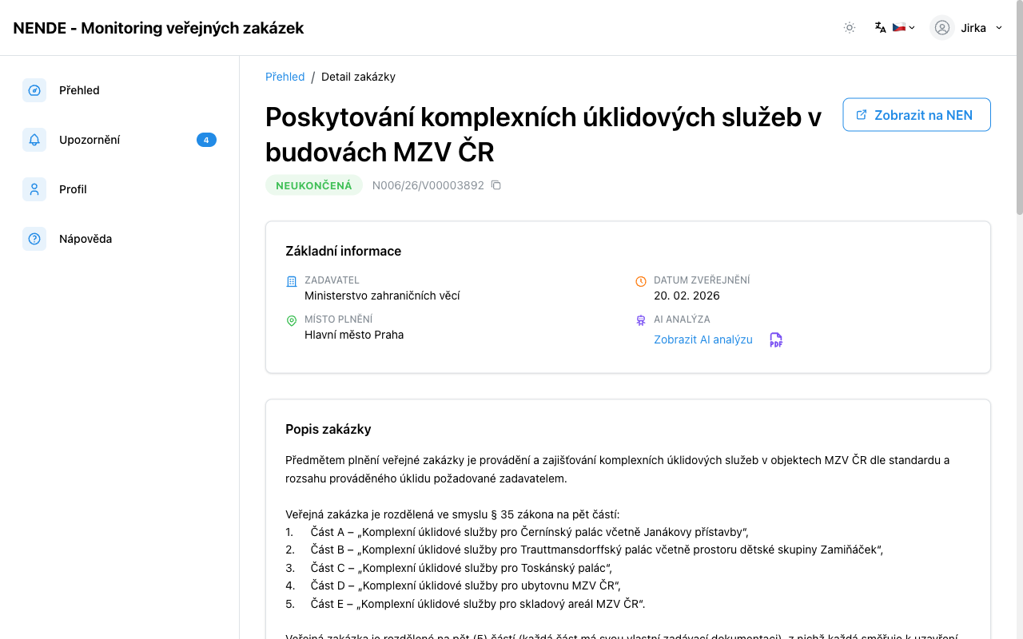Click the Jirka profile avatar icon

(941, 27)
